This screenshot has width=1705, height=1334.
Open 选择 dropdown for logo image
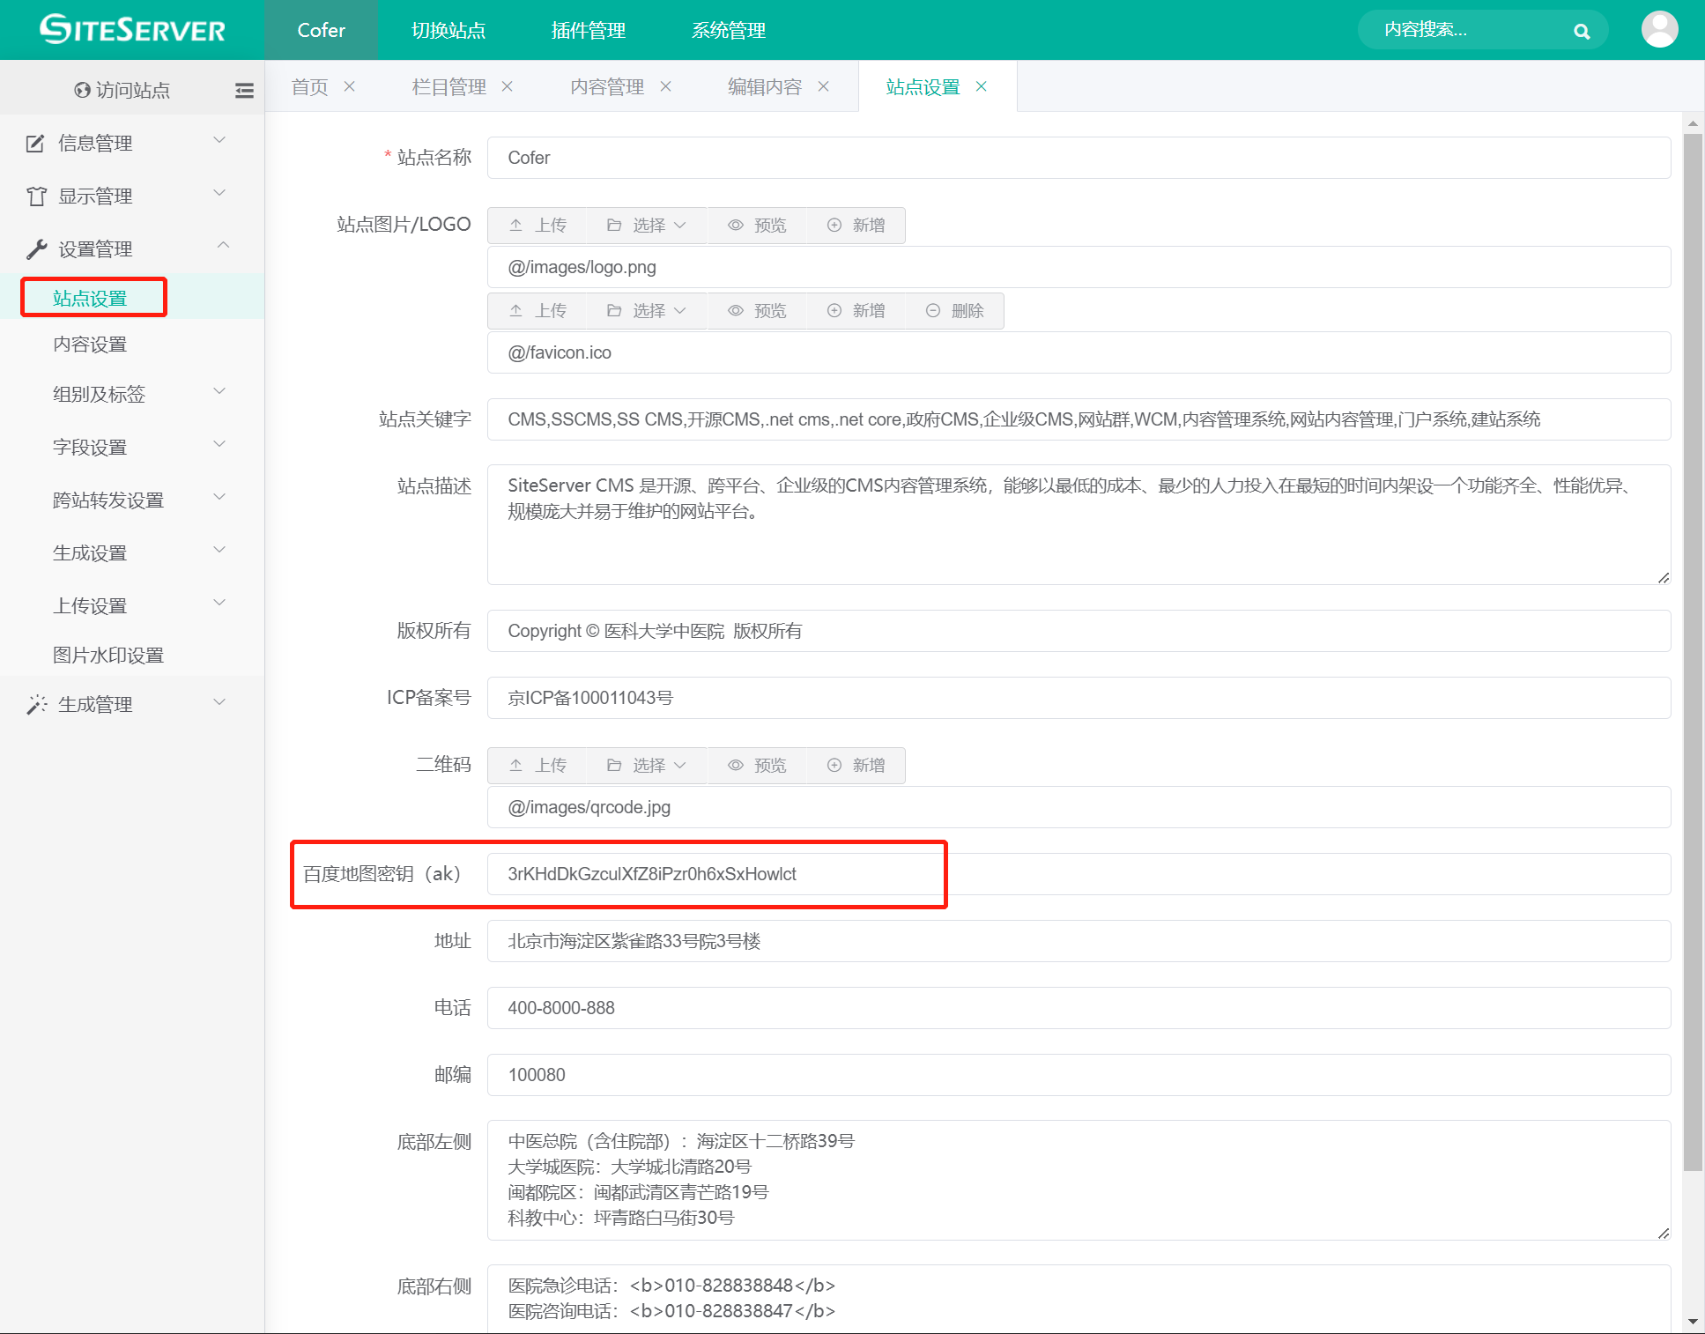coord(647,226)
